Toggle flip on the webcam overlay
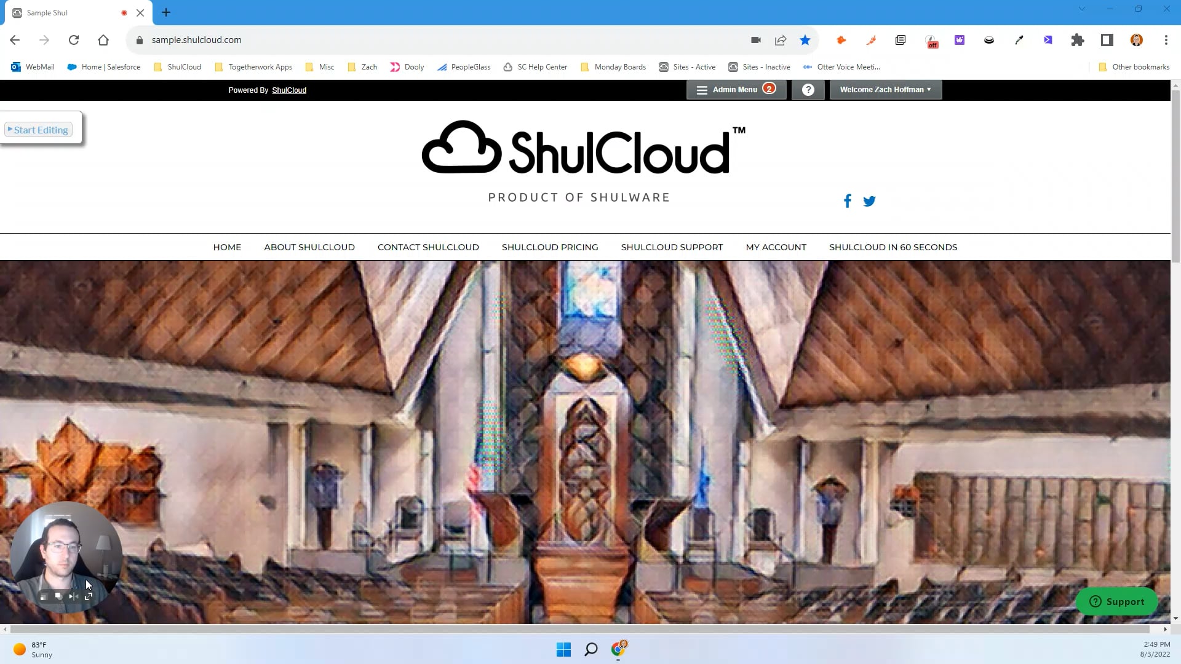This screenshot has width=1181, height=664. pyautogui.click(x=73, y=596)
